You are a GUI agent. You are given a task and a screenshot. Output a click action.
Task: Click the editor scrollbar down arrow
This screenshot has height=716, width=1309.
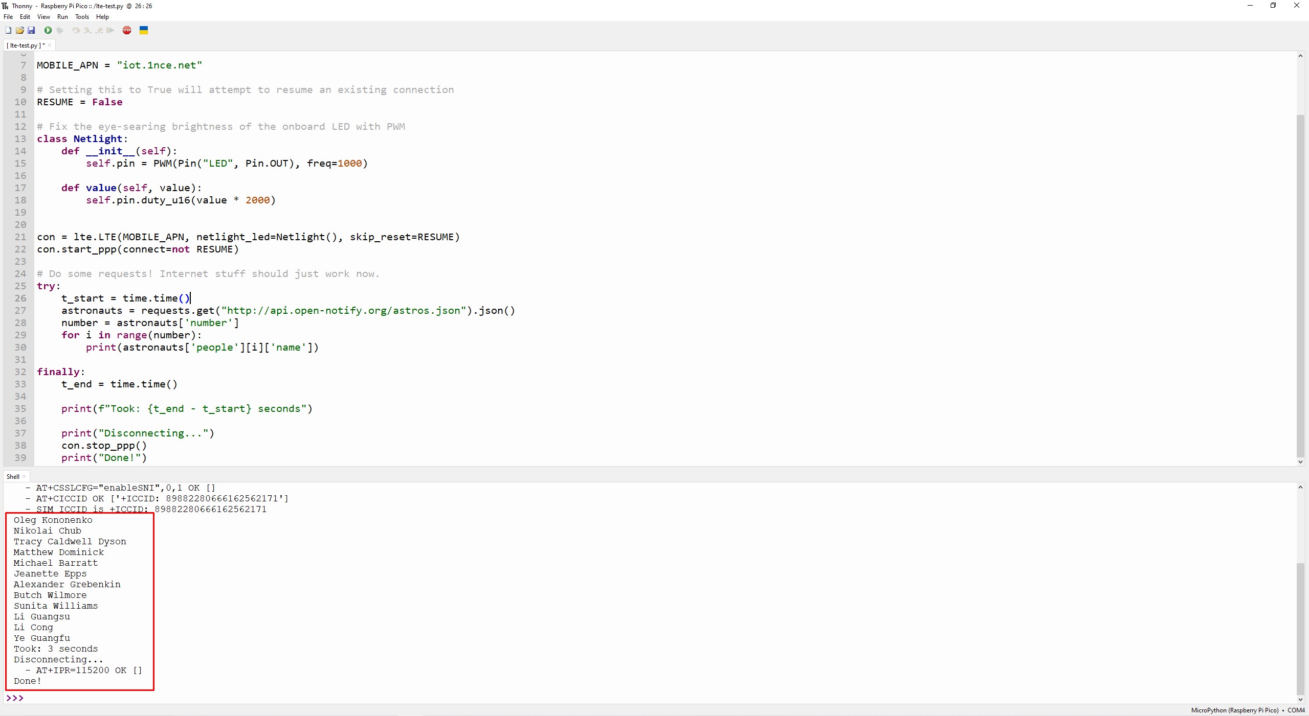pos(1300,461)
